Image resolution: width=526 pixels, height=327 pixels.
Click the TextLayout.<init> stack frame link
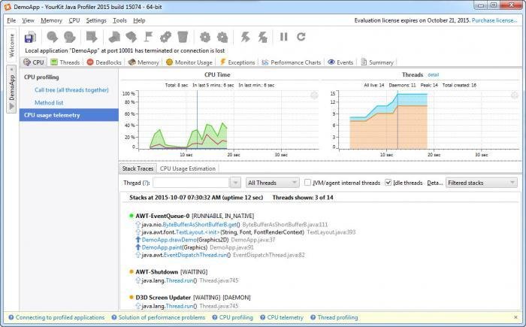[197, 232]
